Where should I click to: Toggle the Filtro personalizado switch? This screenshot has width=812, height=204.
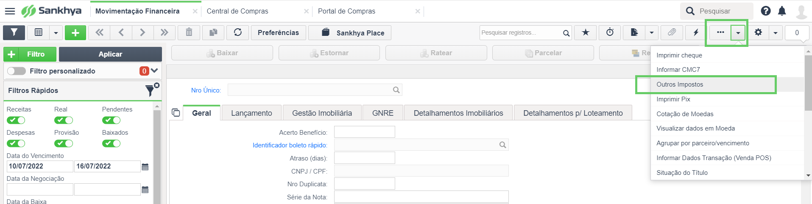point(16,71)
